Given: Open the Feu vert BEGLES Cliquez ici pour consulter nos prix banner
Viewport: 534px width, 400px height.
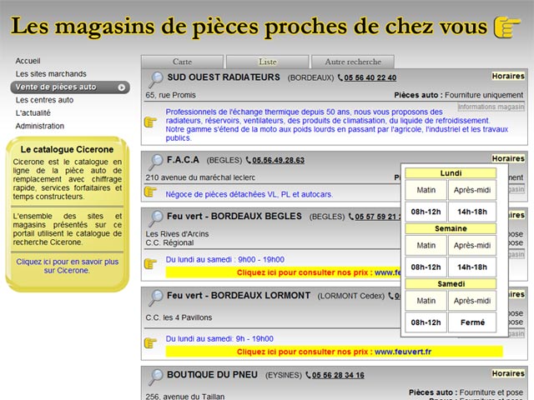Looking at the screenshot, I should pyautogui.click(x=284, y=272).
